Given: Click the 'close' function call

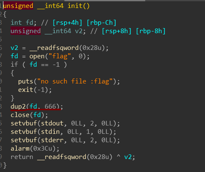Looking at the screenshot, I should click(20, 115).
